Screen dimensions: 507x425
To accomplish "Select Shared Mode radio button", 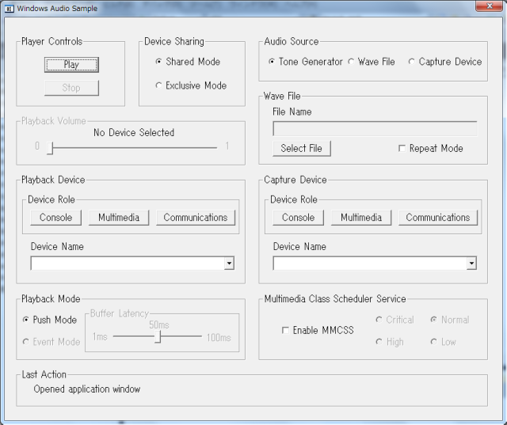I will (x=159, y=62).
